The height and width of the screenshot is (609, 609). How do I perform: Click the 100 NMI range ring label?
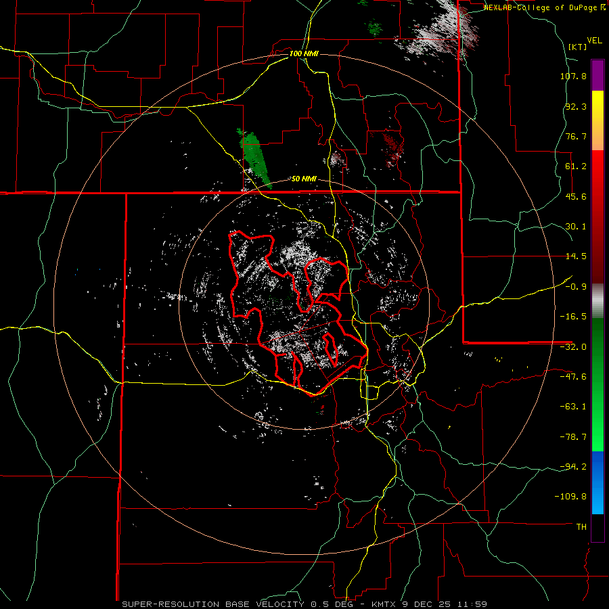304,53
